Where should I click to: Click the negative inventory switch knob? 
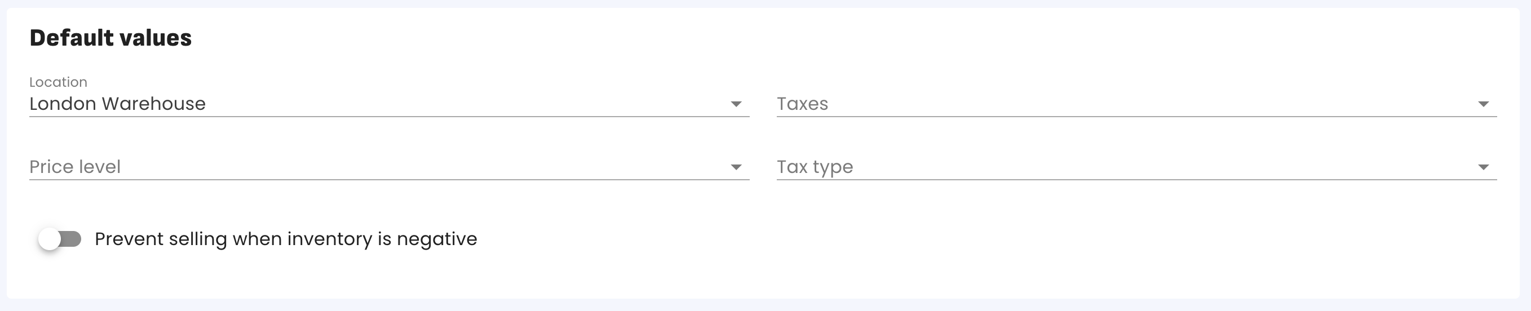tap(50, 239)
